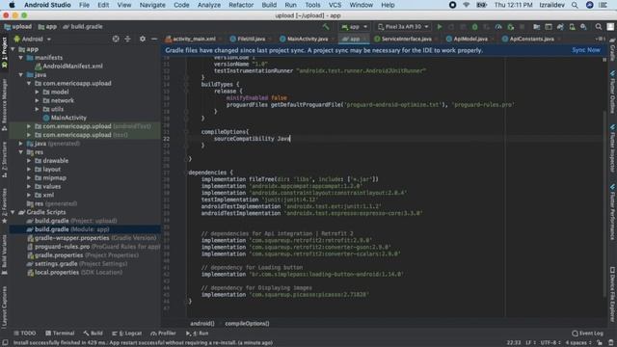The width and height of the screenshot is (617, 347).
Task: Open the Build tool window
Action: [93, 334]
